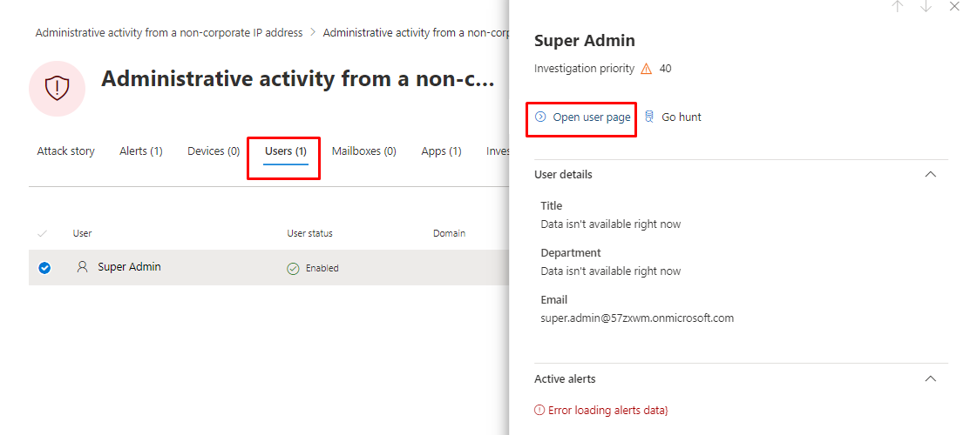Click the investigation priority warning triangle
970x435 pixels.
646,69
